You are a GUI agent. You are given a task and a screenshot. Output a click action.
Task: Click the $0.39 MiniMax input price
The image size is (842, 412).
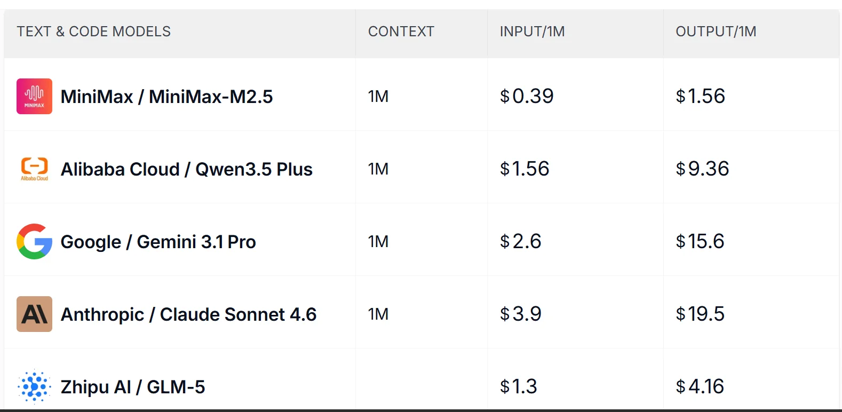(527, 96)
